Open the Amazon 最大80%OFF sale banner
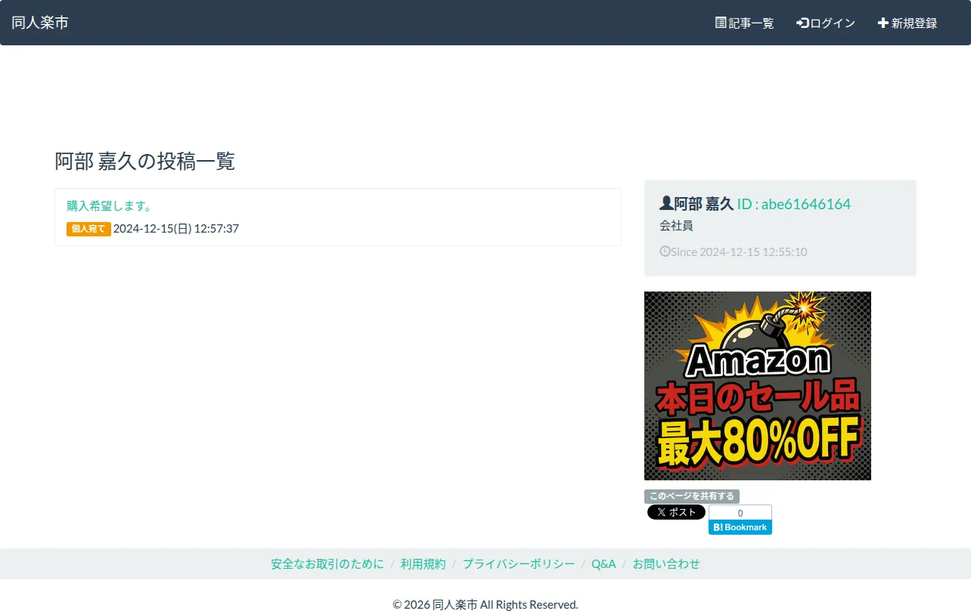Viewport: 971px width, 614px height. (x=758, y=386)
